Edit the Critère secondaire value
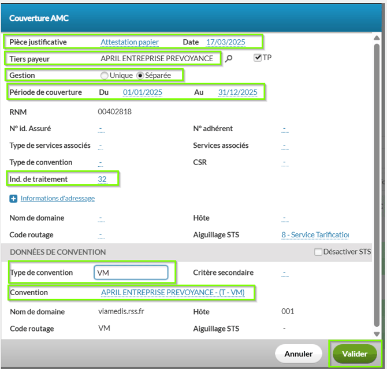The height and width of the screenshot is (369, 387). [285, 273]
